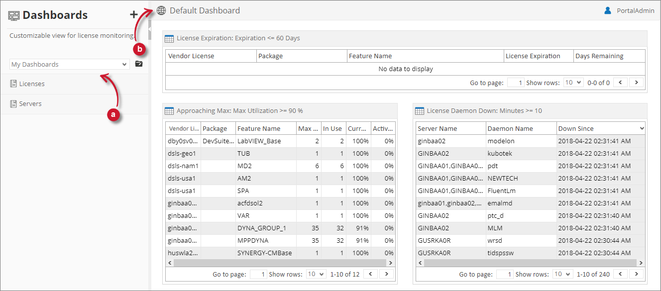Click the License Expiration table icon
Image resolution: width=661 pixels, height=291 pixels.
click(x=169, y=38)
